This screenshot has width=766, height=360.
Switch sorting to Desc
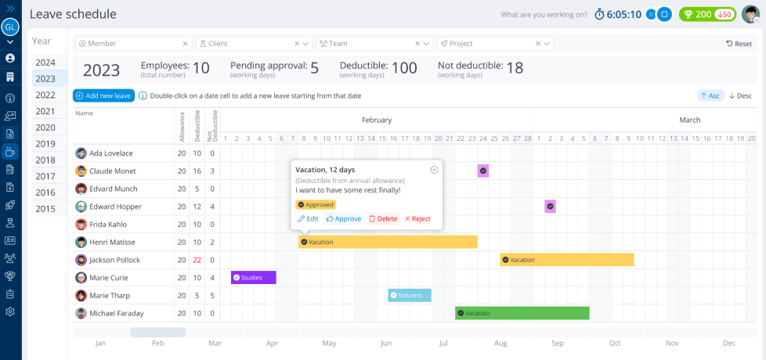pos(740,95)
